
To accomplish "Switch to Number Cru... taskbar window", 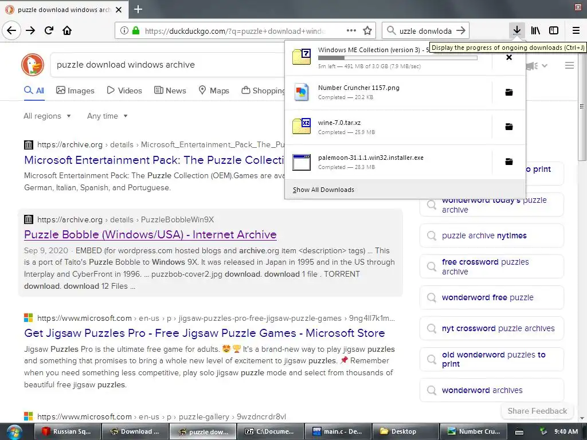I will (x=473, y=432).
